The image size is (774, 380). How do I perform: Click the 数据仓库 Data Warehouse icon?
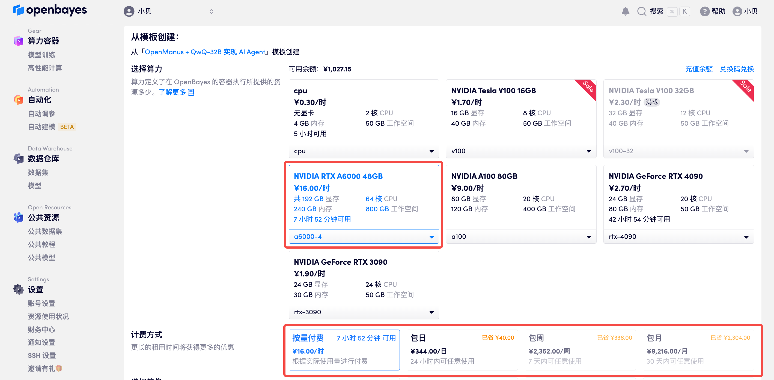click(18, 158)
